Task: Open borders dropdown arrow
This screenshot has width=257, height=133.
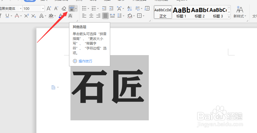Action: click(x=144, y=16)
